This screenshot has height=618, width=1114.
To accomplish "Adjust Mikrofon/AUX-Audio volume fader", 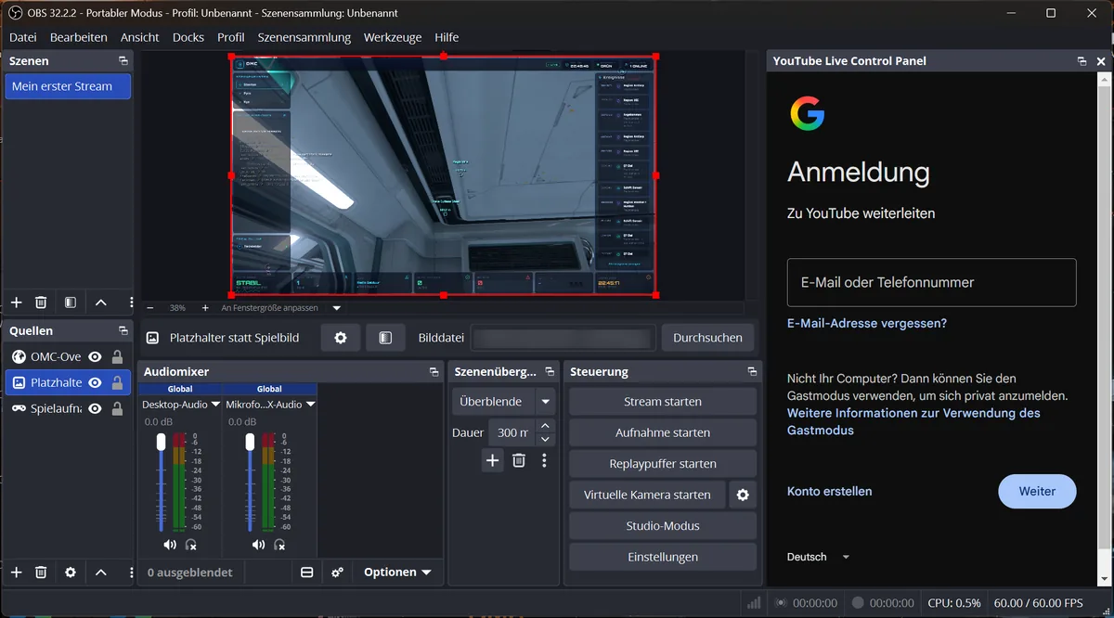I will (x=250, y=442).
